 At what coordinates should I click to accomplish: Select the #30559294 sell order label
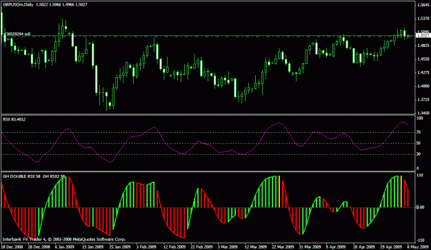coord(17,34)
